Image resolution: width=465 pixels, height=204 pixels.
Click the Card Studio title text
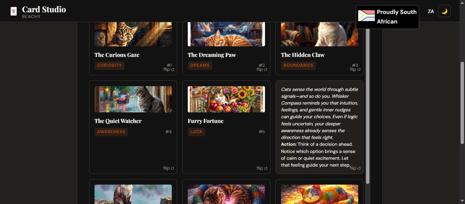tap(44, 10)
